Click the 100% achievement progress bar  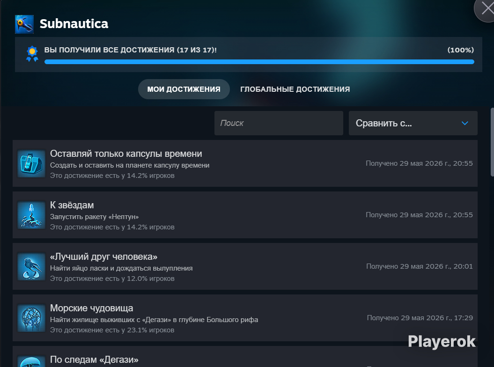[x=259, y=62]
